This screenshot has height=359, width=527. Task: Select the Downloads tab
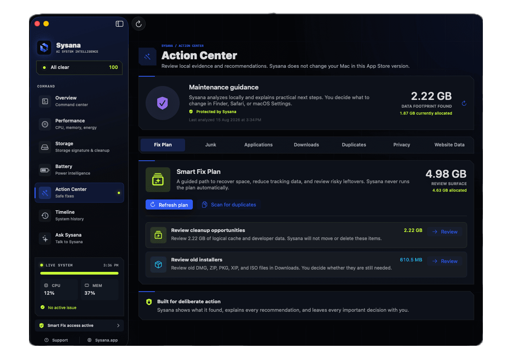point(306,145)
